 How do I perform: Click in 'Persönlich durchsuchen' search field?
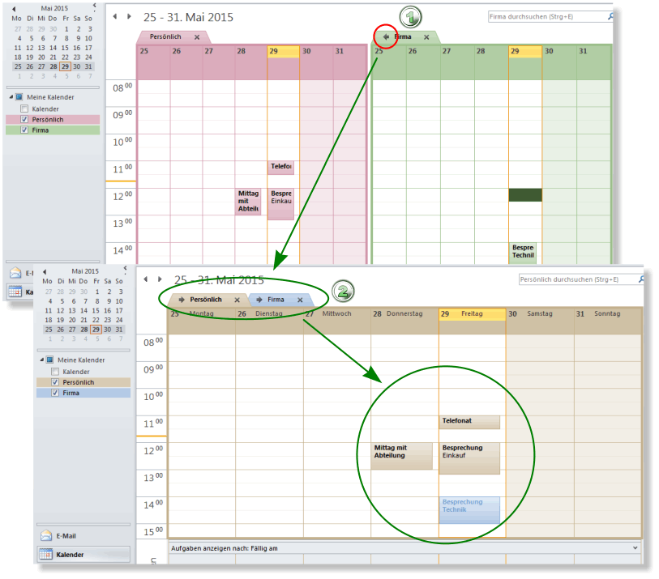pos(576,279)
